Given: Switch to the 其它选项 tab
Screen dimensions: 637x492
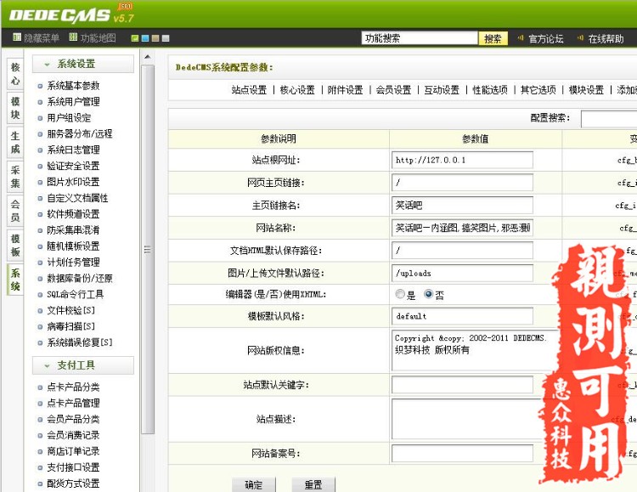Looking at the screenshot, I should (538, 90).
